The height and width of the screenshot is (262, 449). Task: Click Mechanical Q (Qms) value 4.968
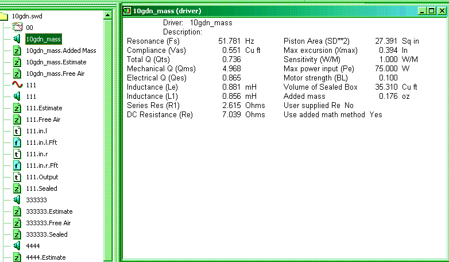click(231, 68)
